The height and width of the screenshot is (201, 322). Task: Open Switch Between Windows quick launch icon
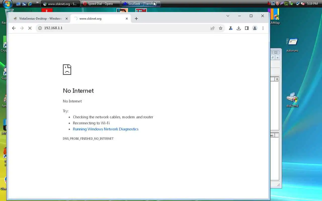[24, 4]
